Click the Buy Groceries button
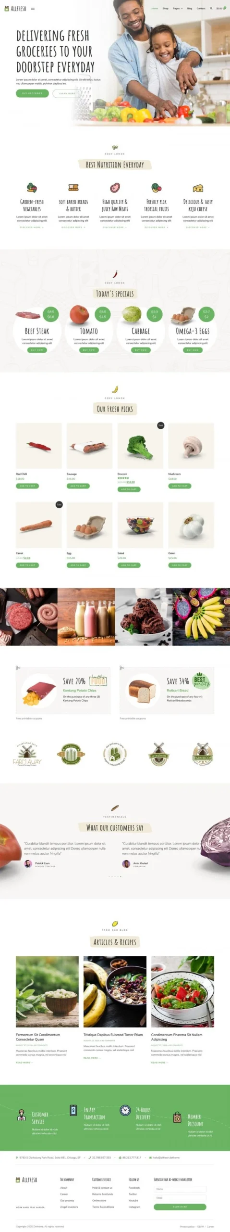 pyautogui.click(x=32, y=93)
